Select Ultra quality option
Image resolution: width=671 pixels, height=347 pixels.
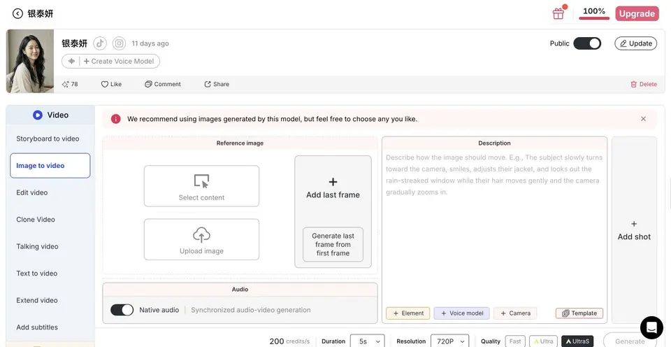544,341
